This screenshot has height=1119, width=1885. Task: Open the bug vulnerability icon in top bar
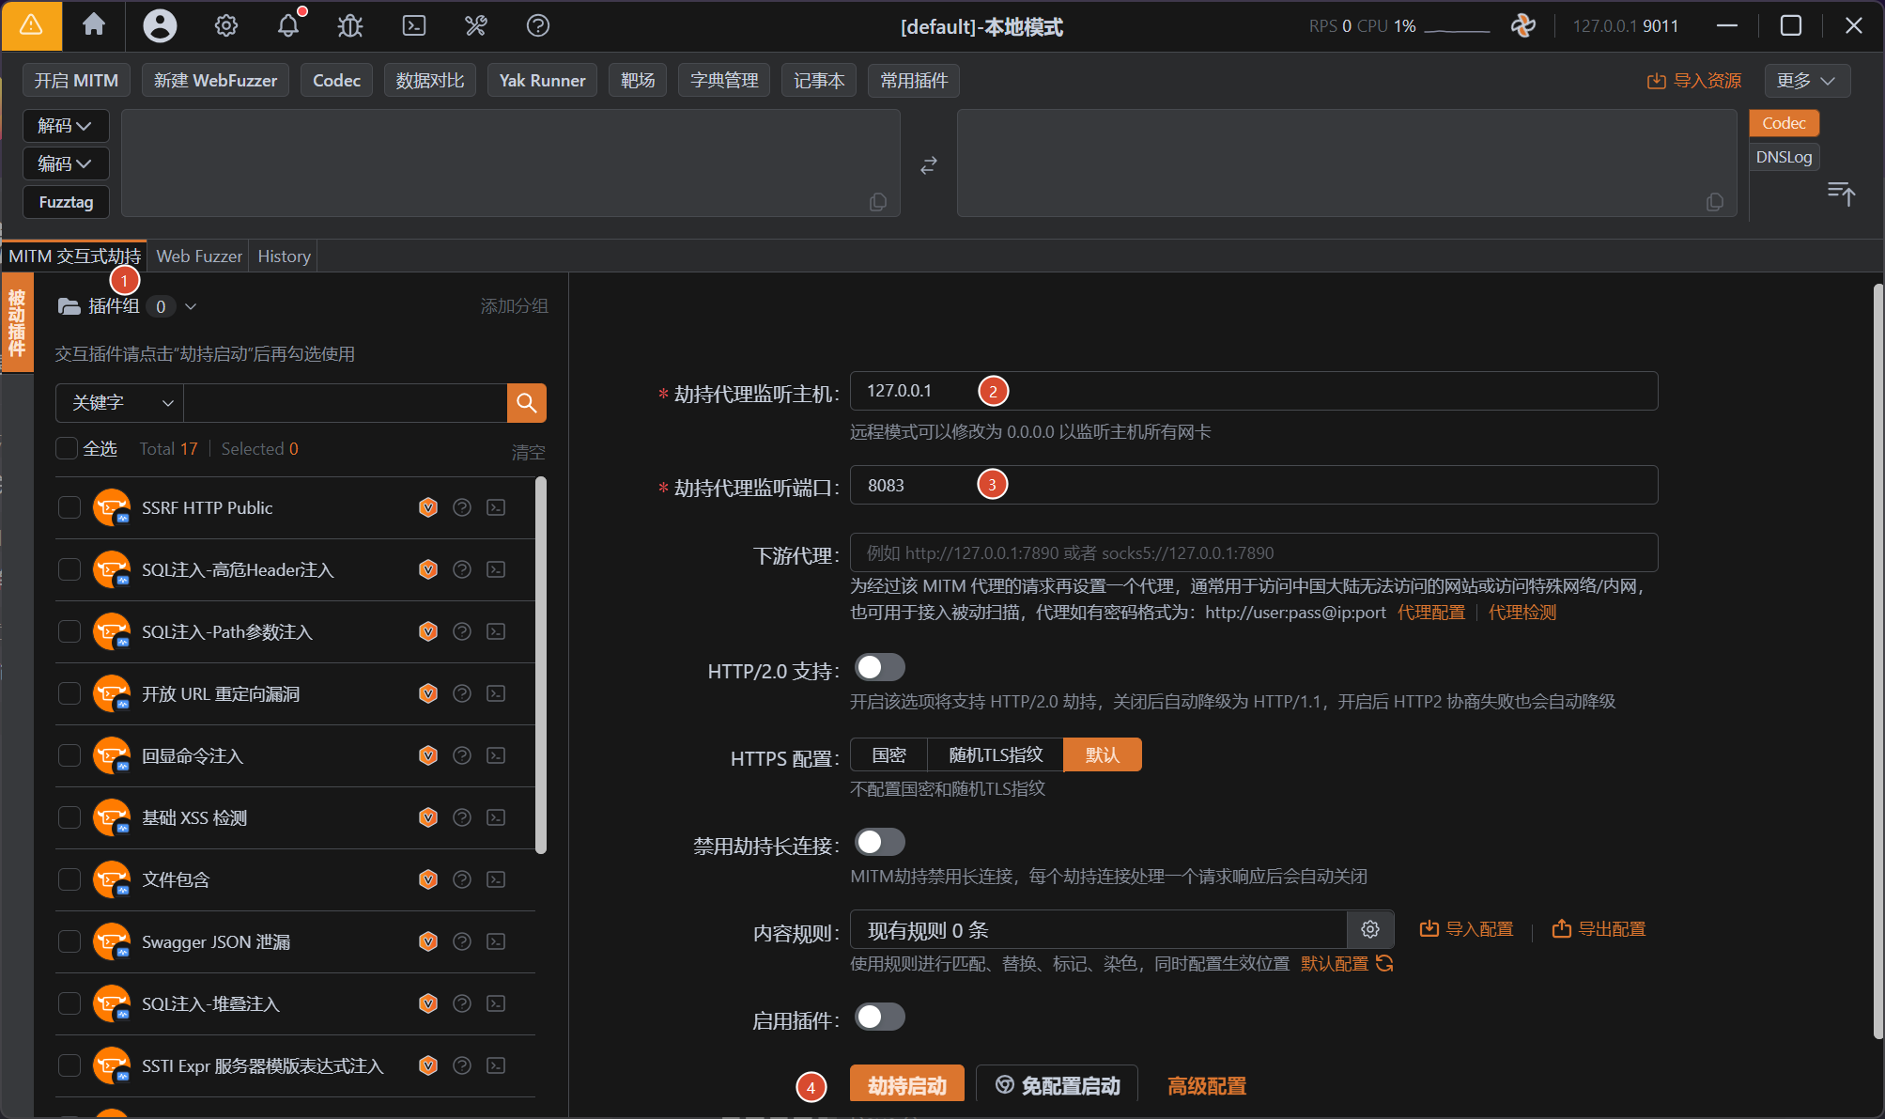[350, 25]
